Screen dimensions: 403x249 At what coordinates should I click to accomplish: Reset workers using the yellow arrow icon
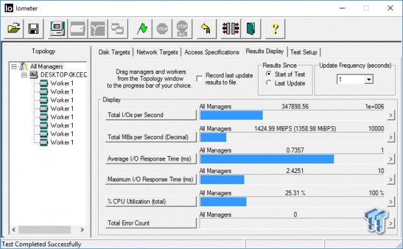click(x=206, y=29)
